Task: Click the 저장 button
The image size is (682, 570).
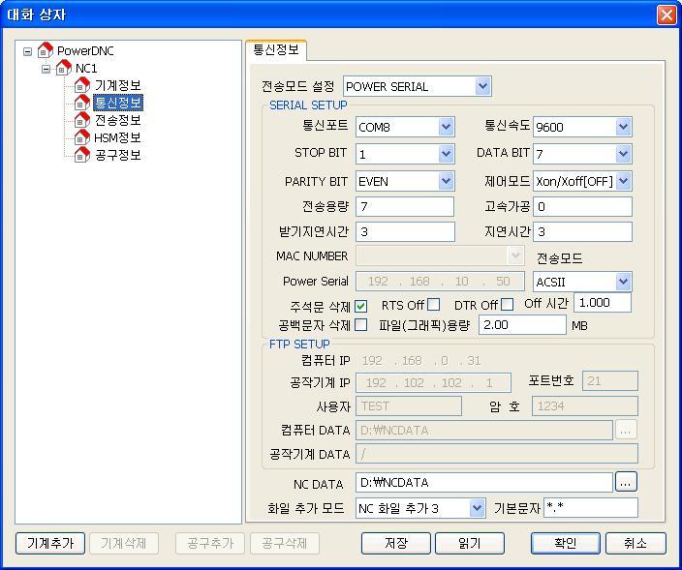Action: pos(396,543)
